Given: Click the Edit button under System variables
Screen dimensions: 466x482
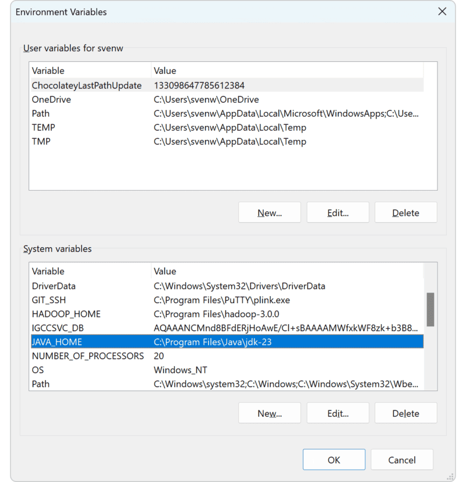Looking at the screenshot, I should [338, 413].
